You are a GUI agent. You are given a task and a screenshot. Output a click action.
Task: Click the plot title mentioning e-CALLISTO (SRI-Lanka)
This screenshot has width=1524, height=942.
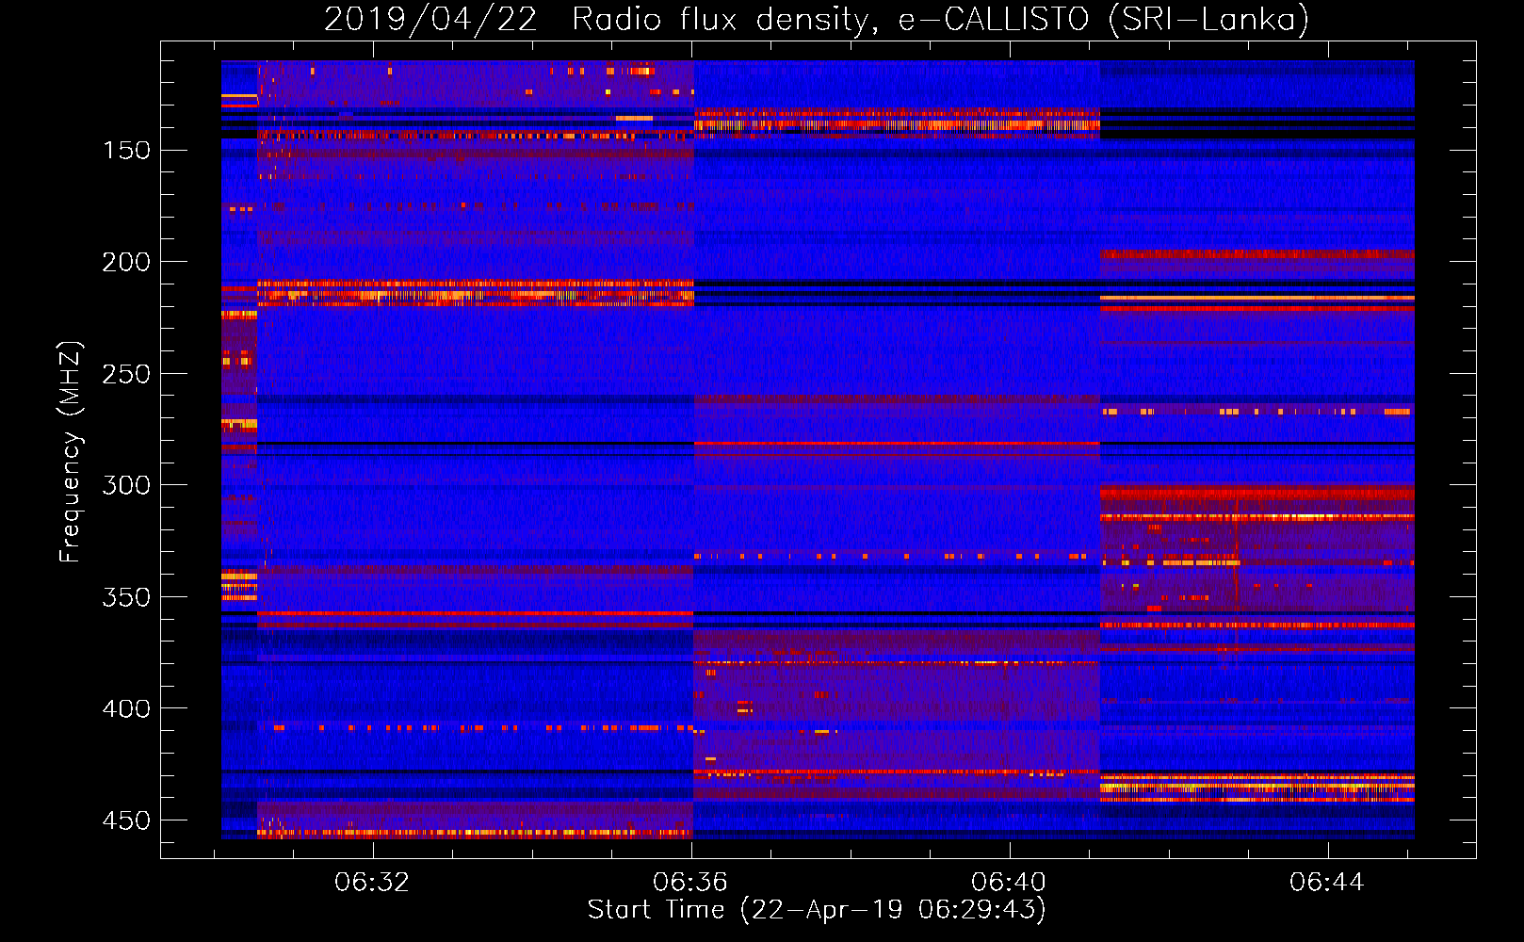817,19
